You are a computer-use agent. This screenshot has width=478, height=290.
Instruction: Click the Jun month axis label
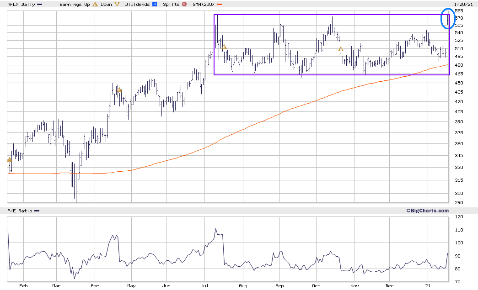point(166,286)
